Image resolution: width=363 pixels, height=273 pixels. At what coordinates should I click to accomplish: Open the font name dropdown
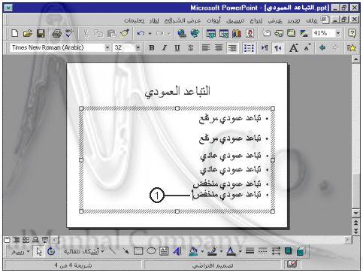pyautogui.click(x=107, y=47)
